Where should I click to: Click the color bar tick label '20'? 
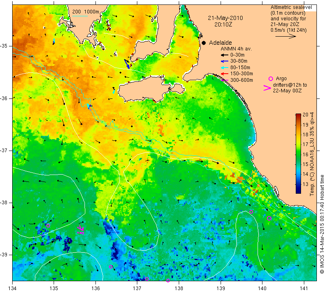(x=305, y=115)
